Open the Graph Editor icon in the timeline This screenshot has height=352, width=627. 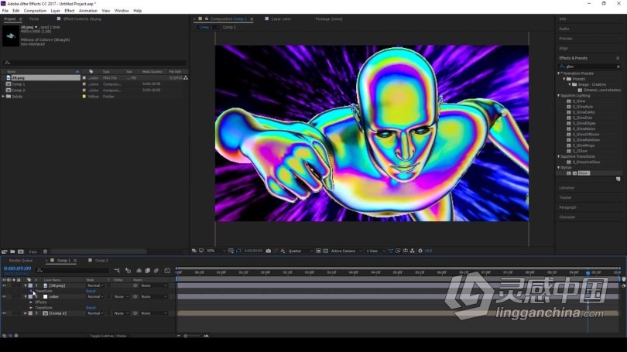tap(167, 271)
